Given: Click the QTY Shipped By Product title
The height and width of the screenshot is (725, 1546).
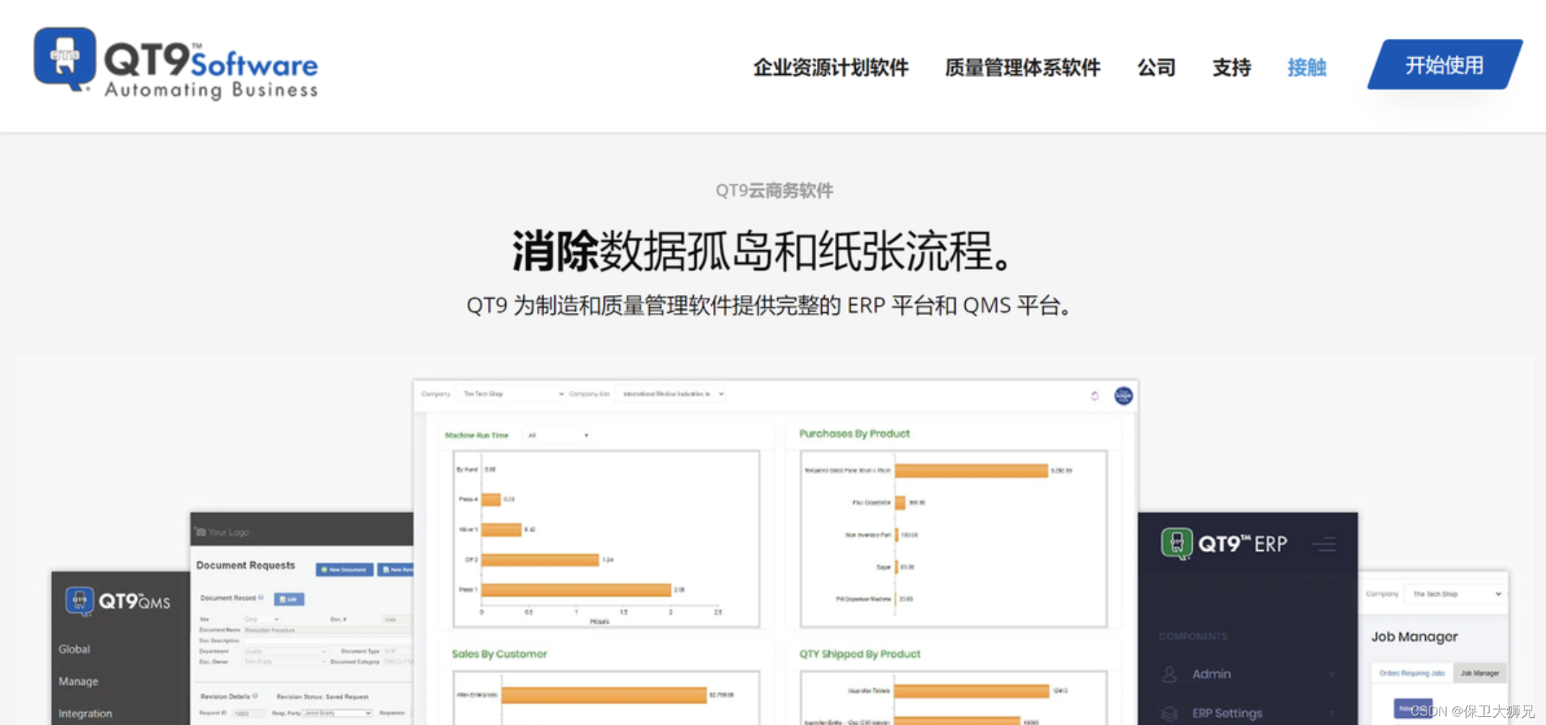Looking at the screenshot, I should (859, 654).
